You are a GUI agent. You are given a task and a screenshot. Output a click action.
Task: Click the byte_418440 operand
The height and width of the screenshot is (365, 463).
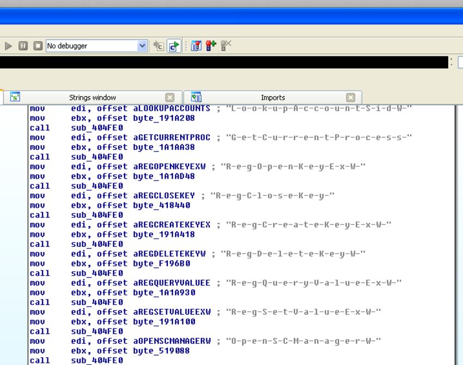162,205
